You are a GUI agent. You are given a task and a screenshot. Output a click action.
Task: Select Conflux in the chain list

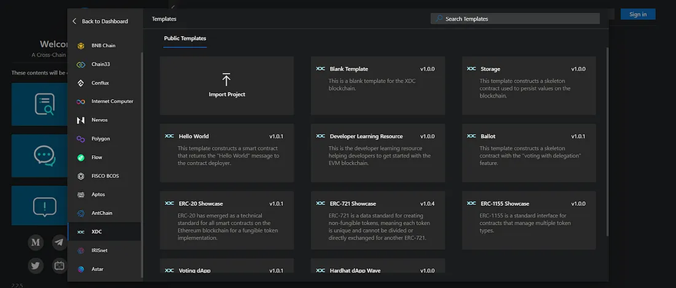tap(104, 83)
